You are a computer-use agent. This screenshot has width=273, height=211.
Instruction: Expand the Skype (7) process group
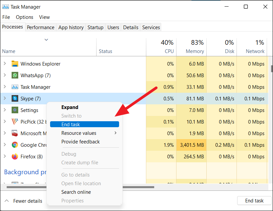coord(5,98)
